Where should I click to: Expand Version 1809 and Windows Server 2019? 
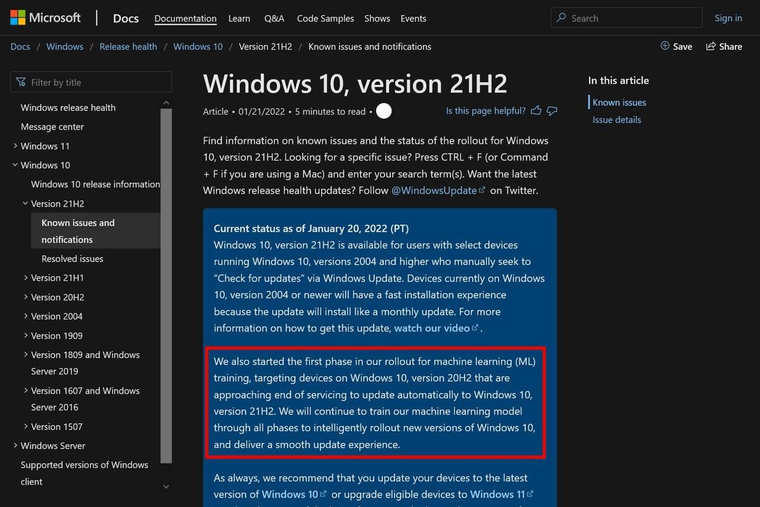(25, 354)
